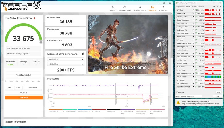Image resolution: width=224 pixels, height=128 pixels.
Task: Switch to the Advanced tab in GPU-Z
Action: point(194,7)
